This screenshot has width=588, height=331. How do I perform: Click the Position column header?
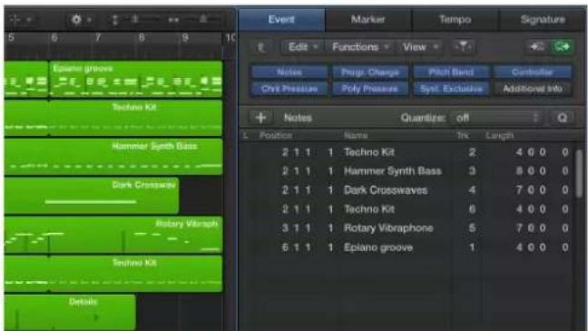tap(276, 136)
